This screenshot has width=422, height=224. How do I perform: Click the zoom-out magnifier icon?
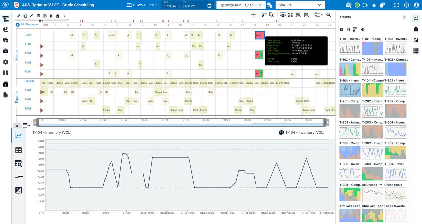[x=306, y=15]
